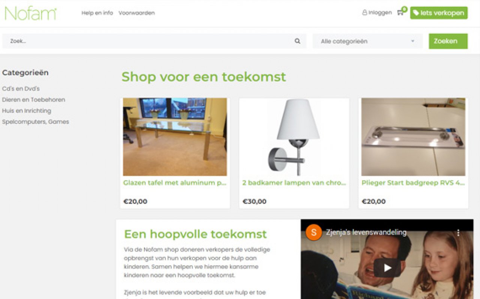The image size is (480, 299).
Task: Open the shopping cart icon
Action: pos(400,12)
